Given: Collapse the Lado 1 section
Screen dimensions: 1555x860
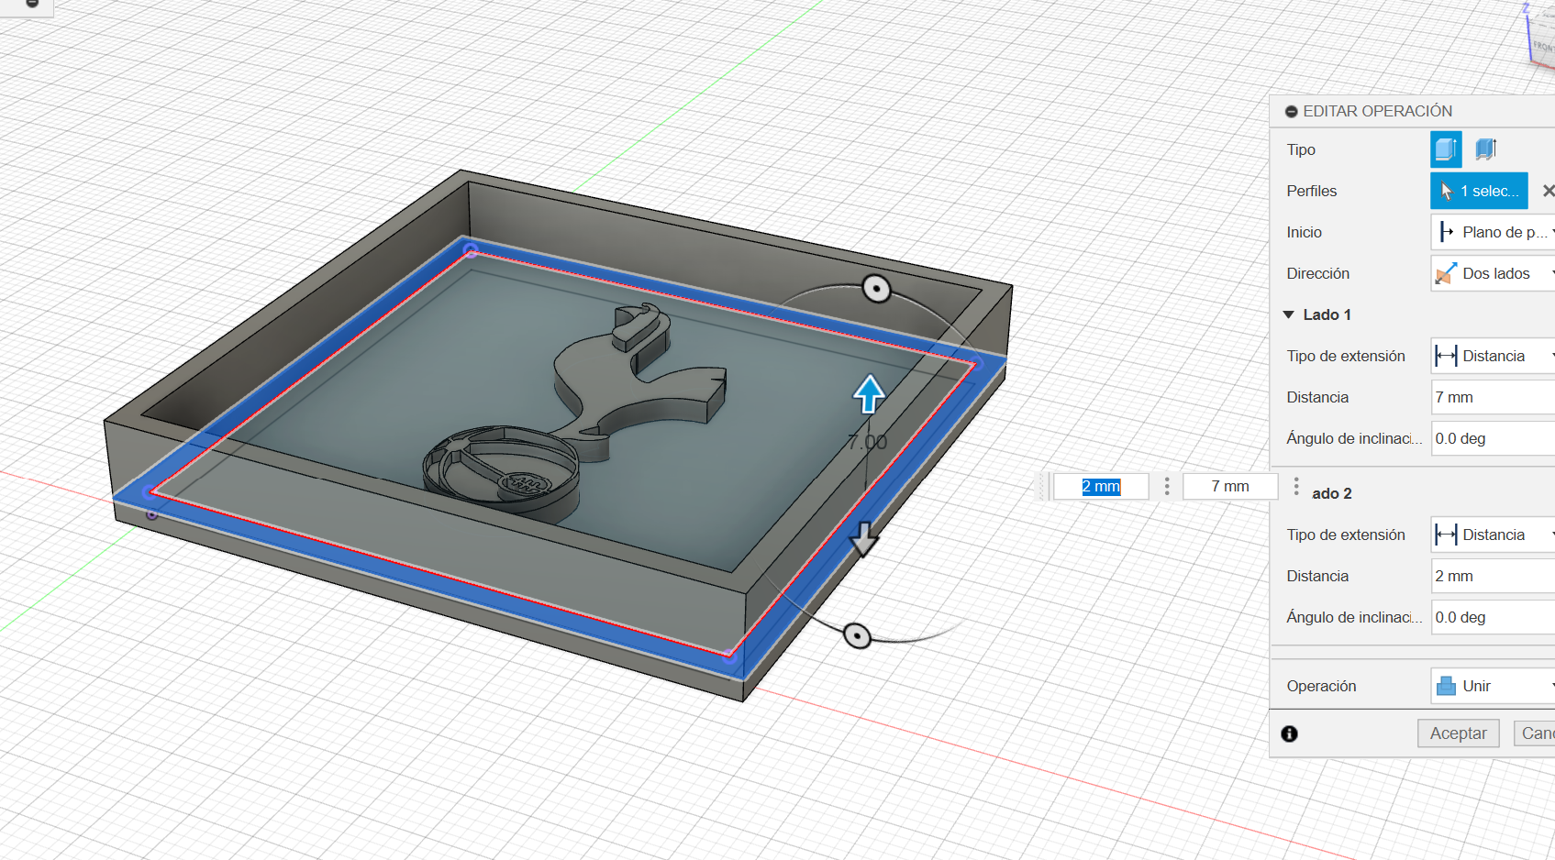Looking at the screenshot, I should (1289, 314).
